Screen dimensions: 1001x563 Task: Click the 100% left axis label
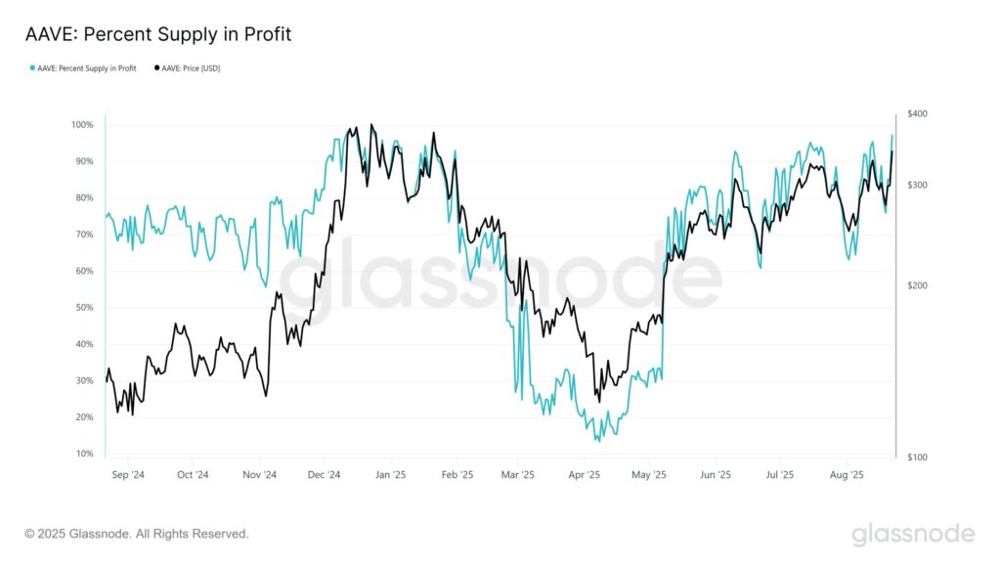[x=82, y=125]
